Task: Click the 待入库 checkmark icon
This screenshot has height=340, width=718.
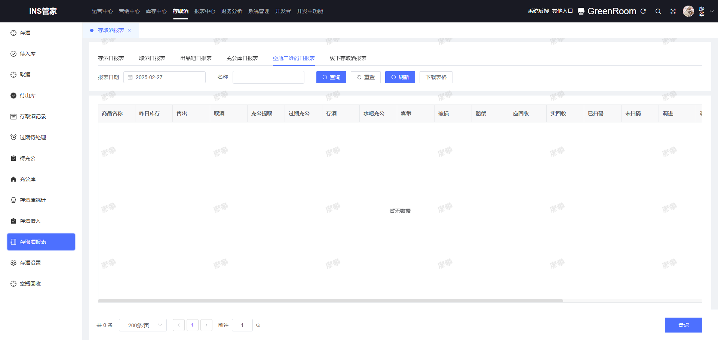Action: (x=13, y=54)
